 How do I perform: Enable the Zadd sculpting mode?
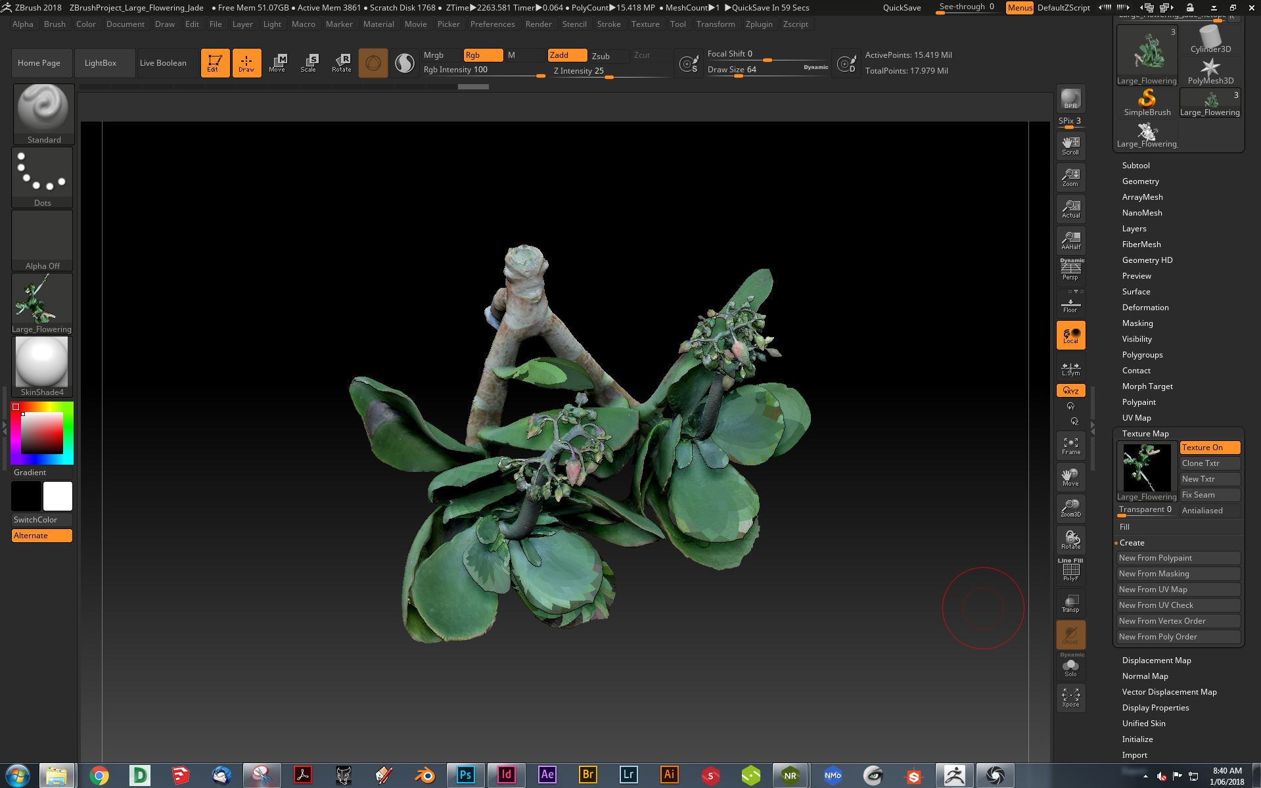566,55
